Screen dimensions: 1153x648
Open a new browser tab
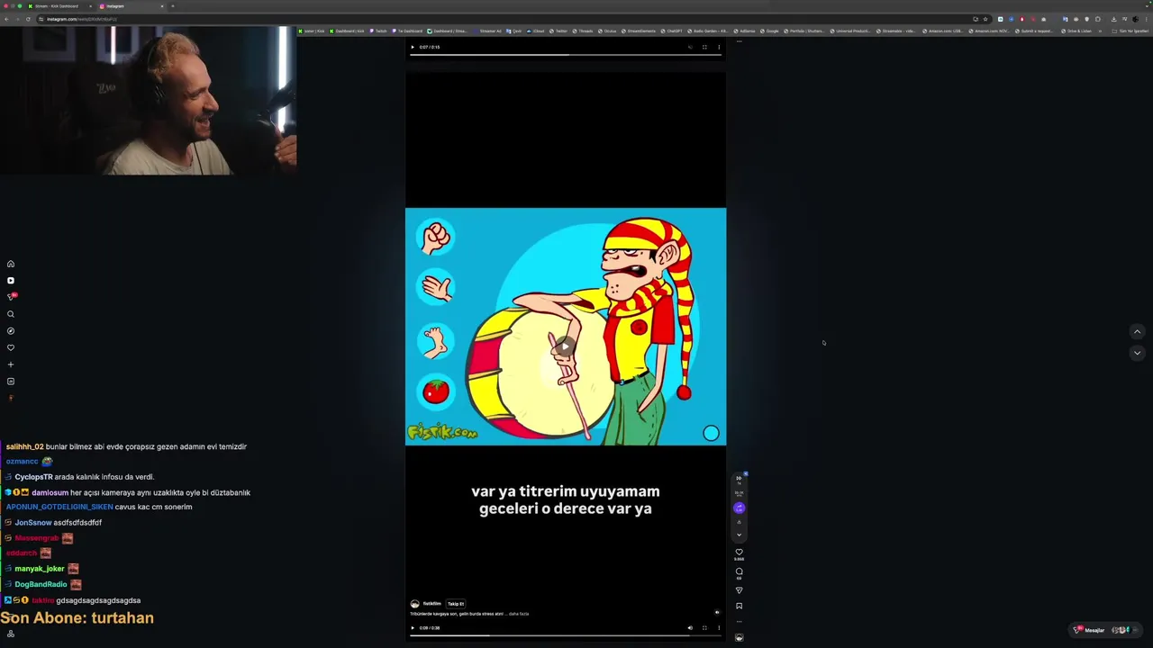click(x=173, y=6)
